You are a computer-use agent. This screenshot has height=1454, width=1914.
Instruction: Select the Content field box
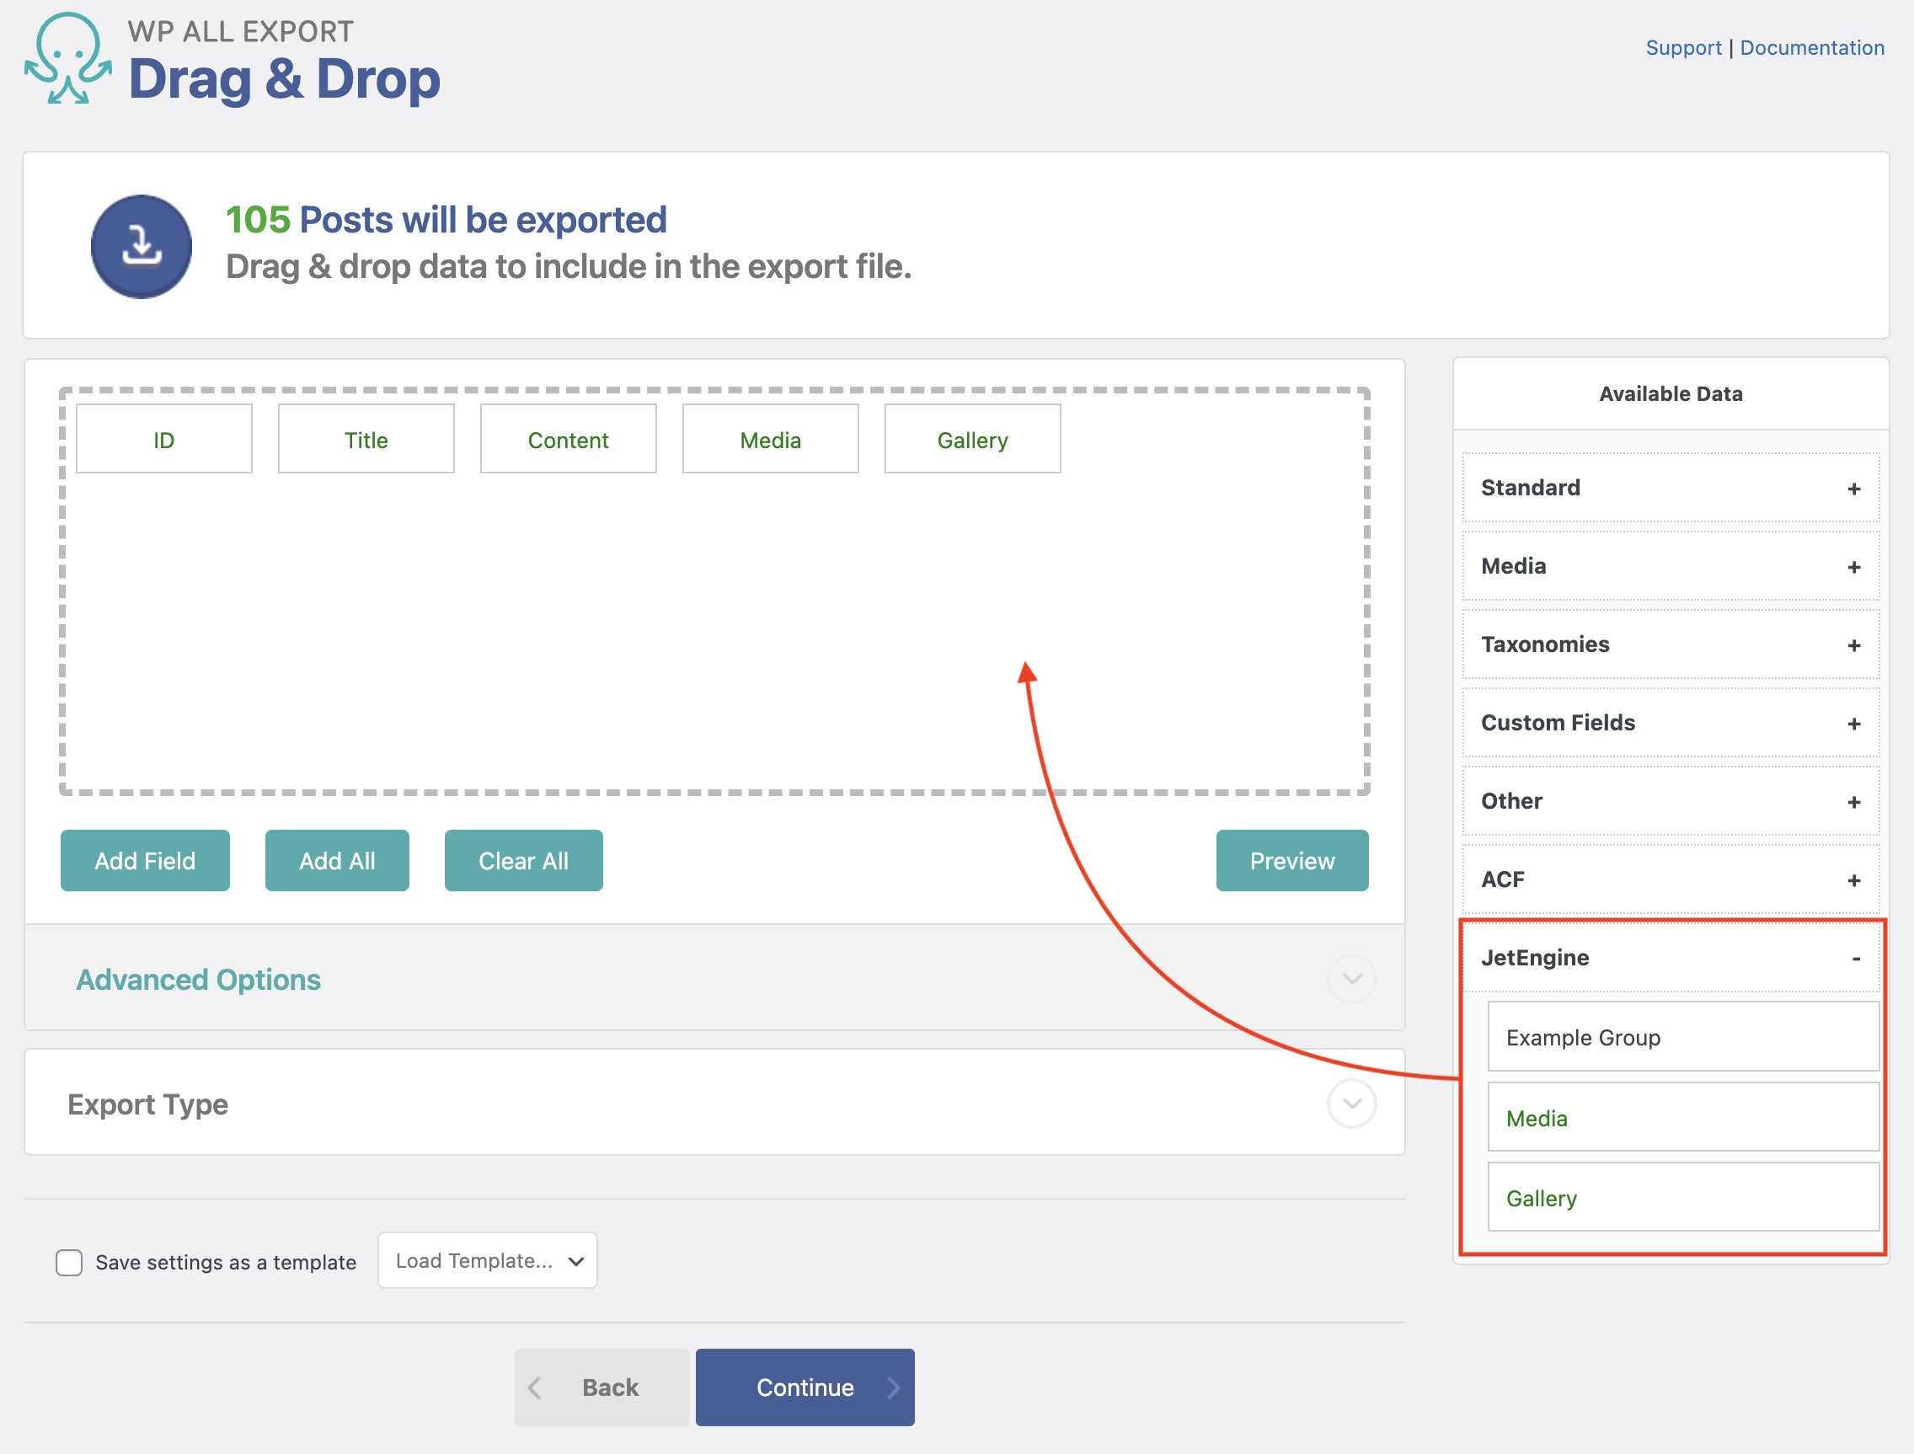coord(568,439)
